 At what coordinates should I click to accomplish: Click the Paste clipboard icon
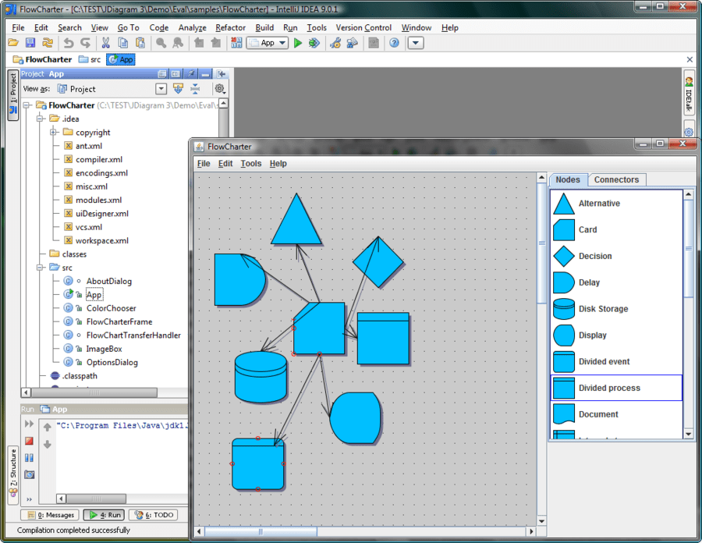(140, 43)
